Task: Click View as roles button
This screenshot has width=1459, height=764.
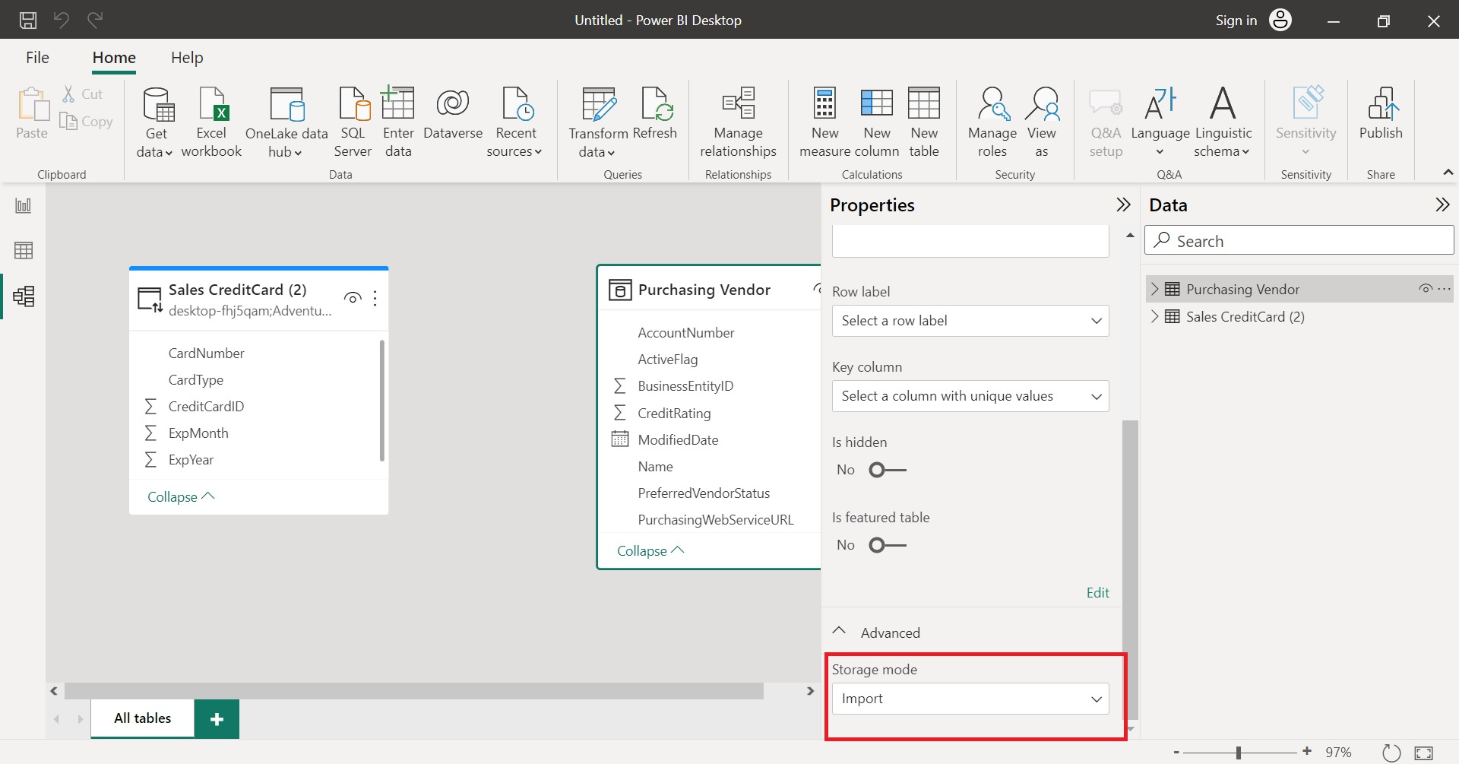Action: [x=1042, y=122]
